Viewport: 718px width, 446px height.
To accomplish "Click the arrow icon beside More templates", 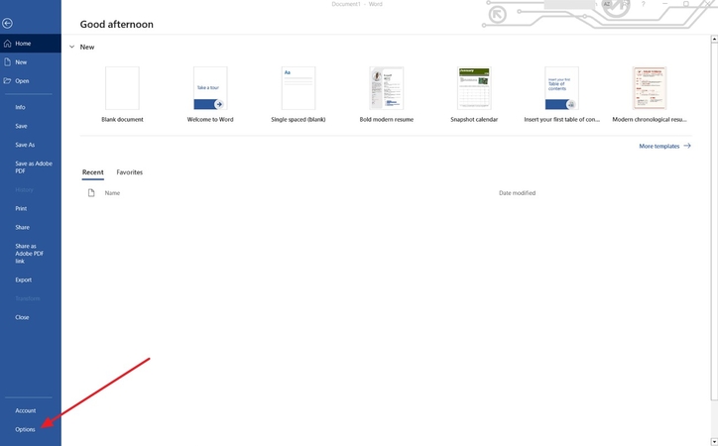I will pos(687,146).
